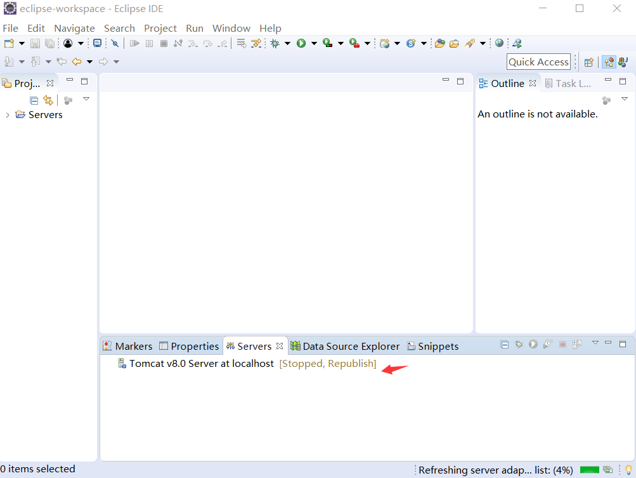Click the New Servlet icon
The height and width of the screenshot is (478, 636).
[x=411, y=43]
